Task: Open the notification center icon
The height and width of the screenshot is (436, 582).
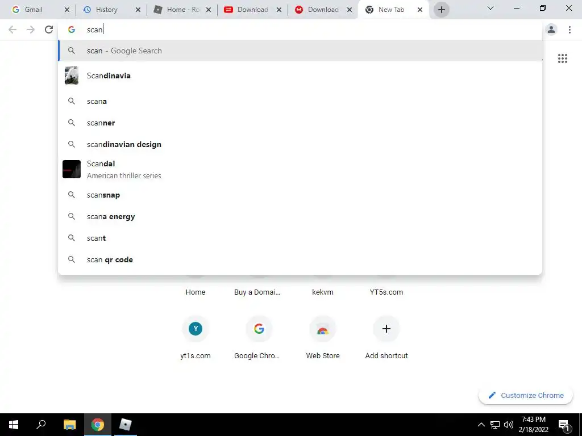Action: pos(564,425)
